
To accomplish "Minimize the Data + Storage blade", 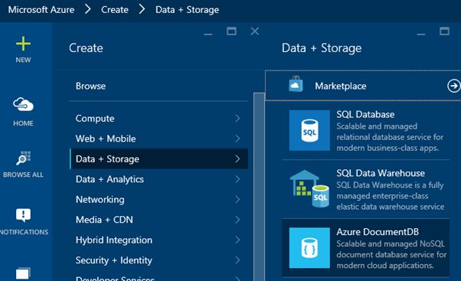I will (x=421, y=34).
